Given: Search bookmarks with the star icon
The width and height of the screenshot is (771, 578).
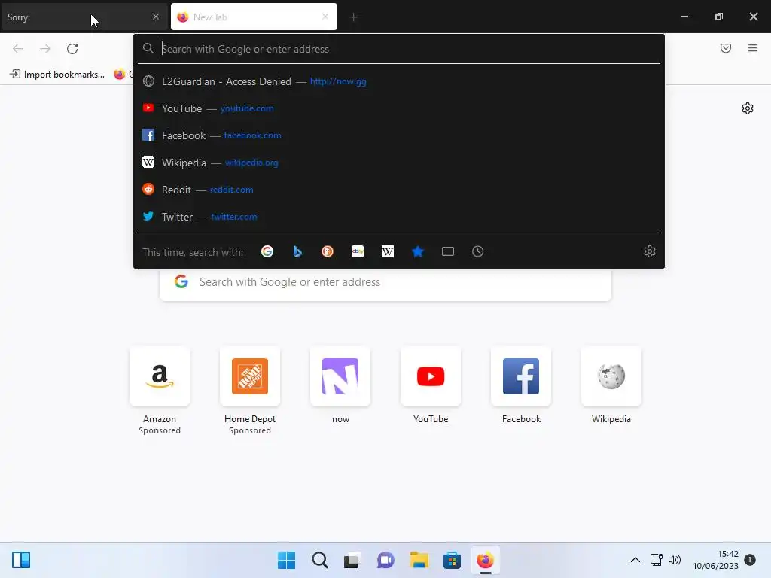Looking at the screenshot, I should coord(417,251).
